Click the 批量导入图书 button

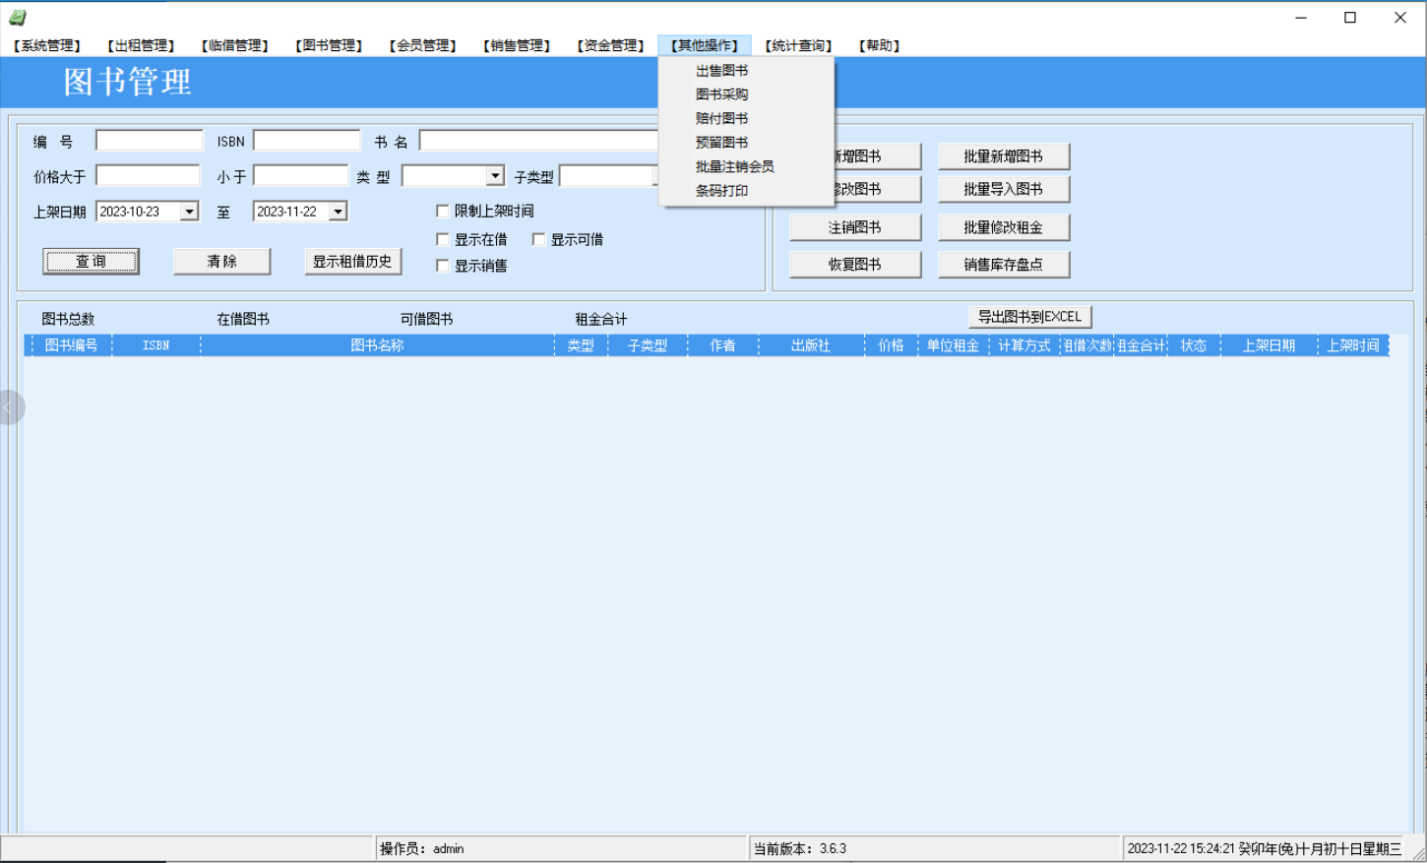point(1003,189)
